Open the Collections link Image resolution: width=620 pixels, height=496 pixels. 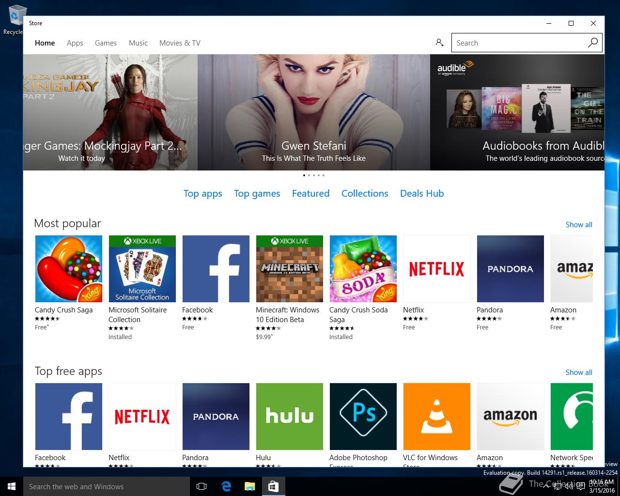click(365, 193)
